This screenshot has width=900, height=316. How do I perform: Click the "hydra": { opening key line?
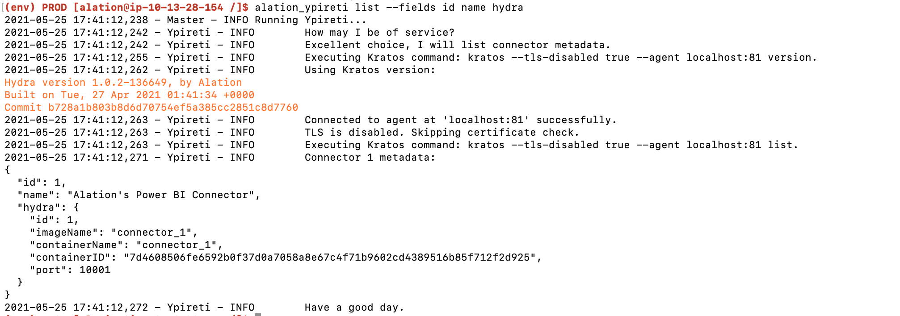(48, 208)
